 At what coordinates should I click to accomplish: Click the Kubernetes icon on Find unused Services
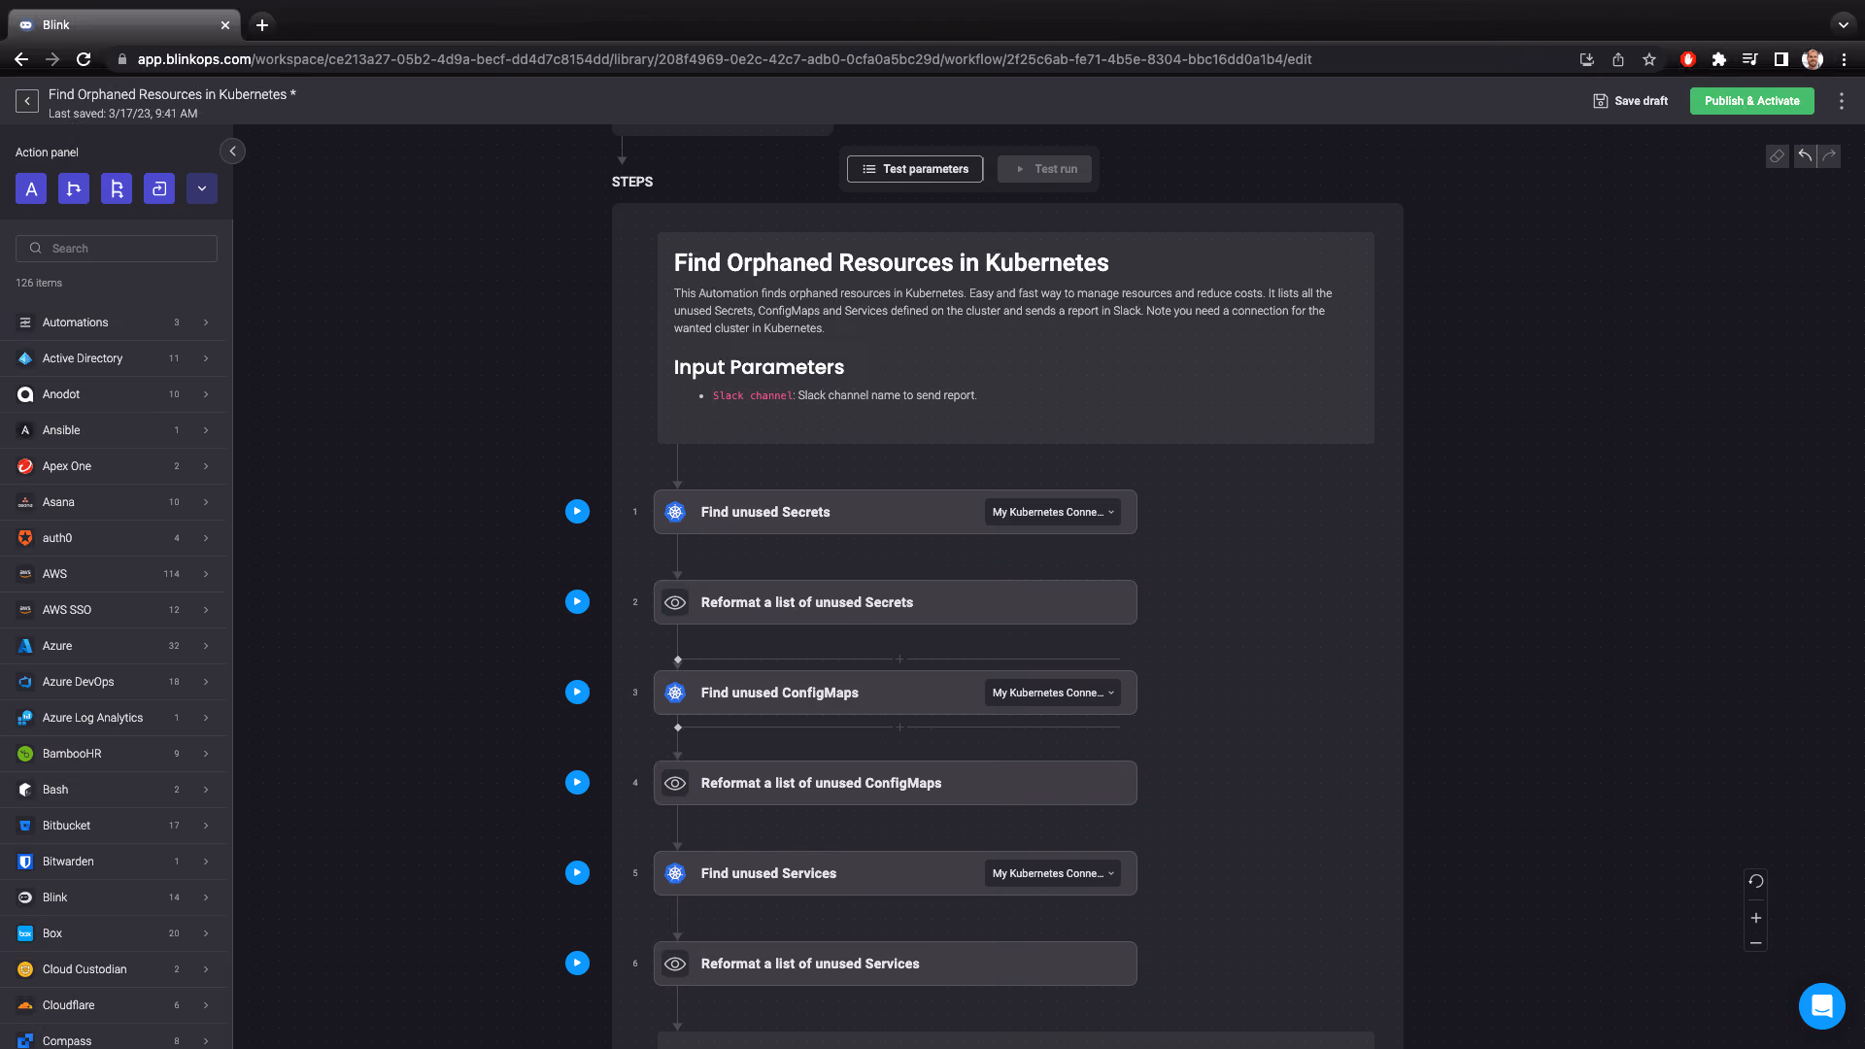click(x=675, y=873)
